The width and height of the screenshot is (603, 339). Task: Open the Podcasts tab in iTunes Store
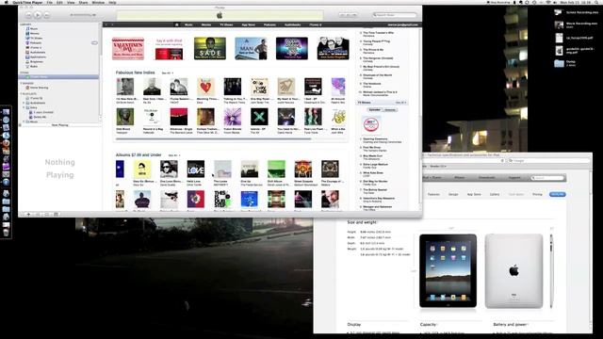click(x=269, y=24)
